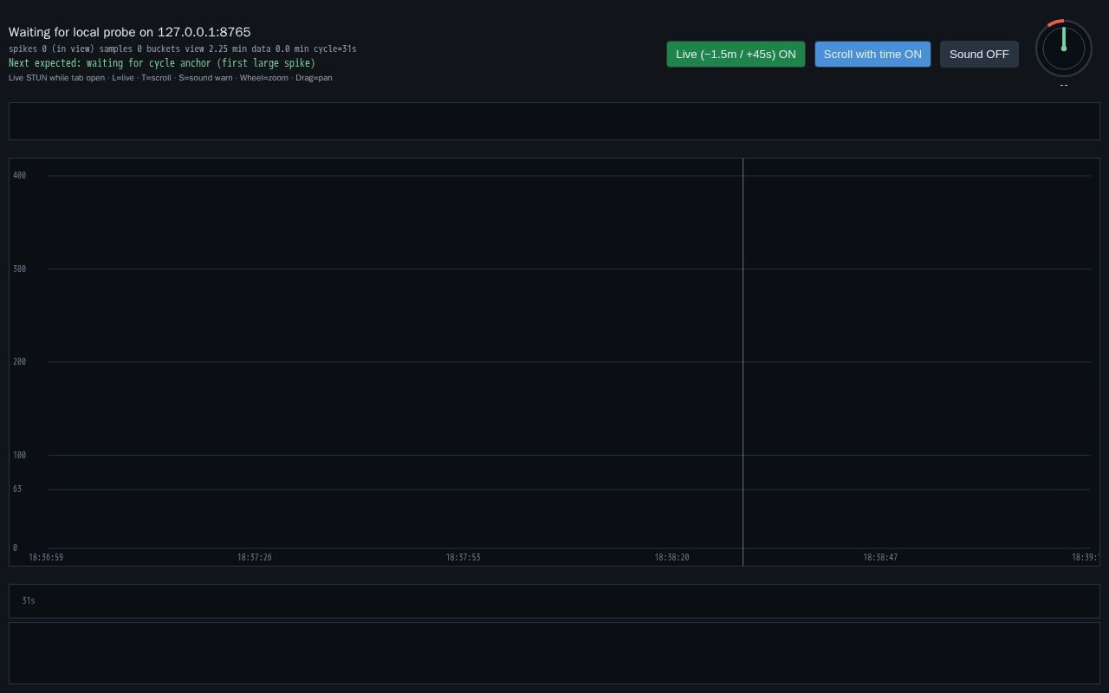Image resolution: width=1109 pixels, height=693 pixels.
Task: Turn off Scroll with time
Action: (x=872, y=54)
